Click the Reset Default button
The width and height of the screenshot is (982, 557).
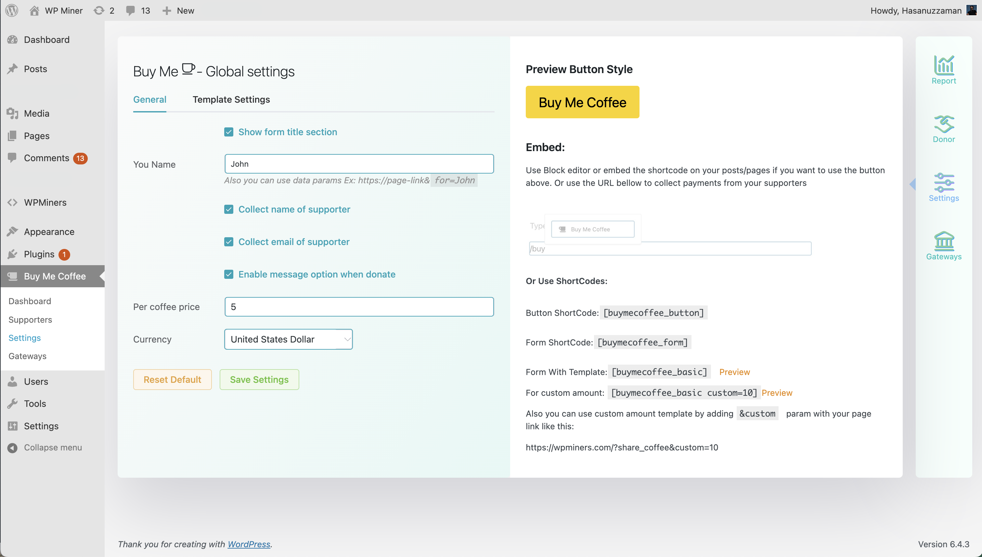[172, 380]
